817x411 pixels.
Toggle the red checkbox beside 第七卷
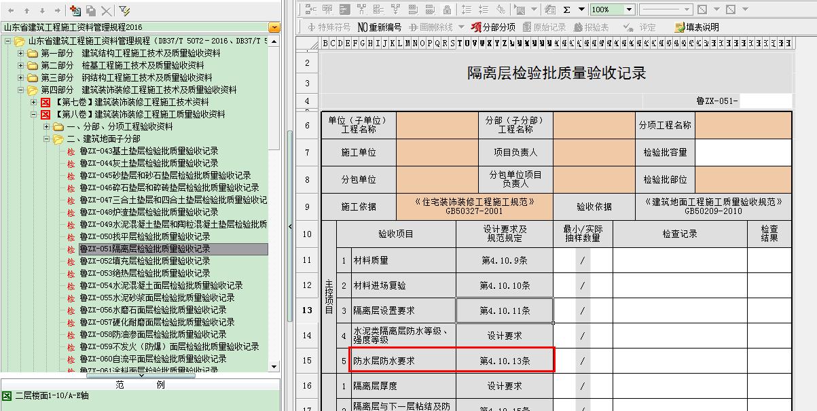point(46,102)
